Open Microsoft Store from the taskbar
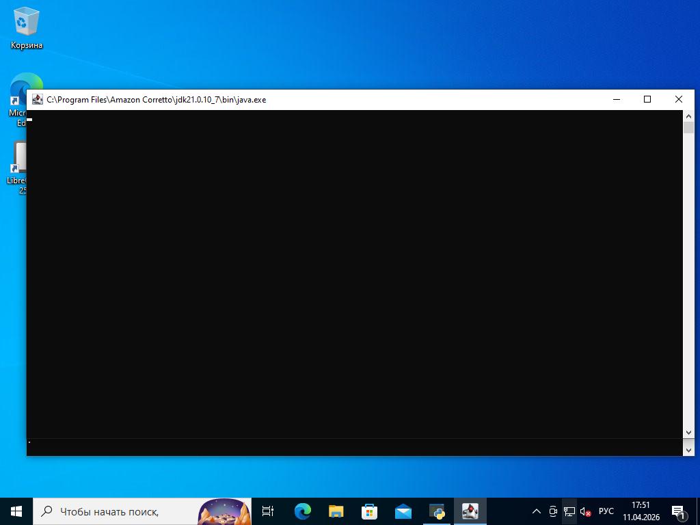 click(x=369, y=511)
